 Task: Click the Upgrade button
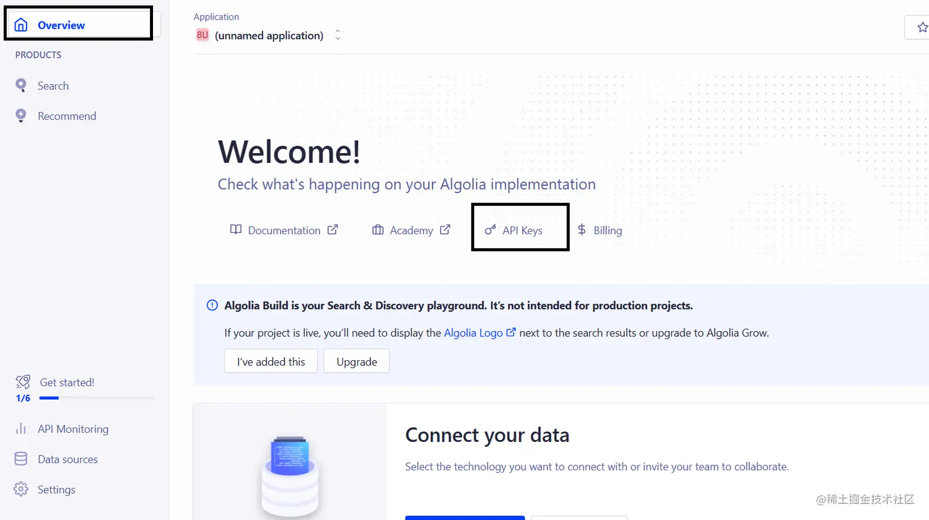pos(356,361)
